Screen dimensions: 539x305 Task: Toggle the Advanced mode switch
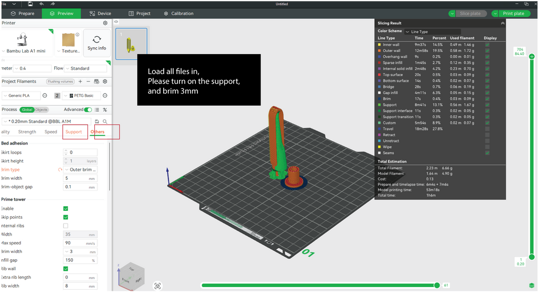coord(88,110)
